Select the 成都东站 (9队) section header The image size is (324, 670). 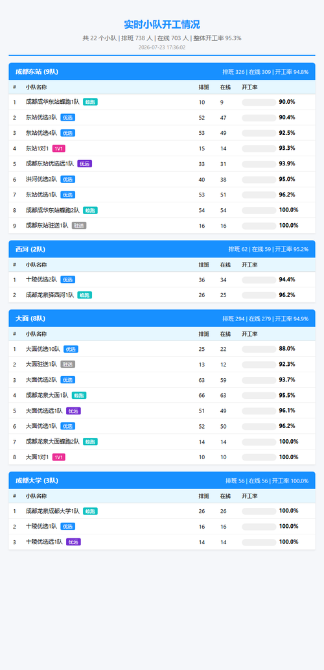coord(162,72)
